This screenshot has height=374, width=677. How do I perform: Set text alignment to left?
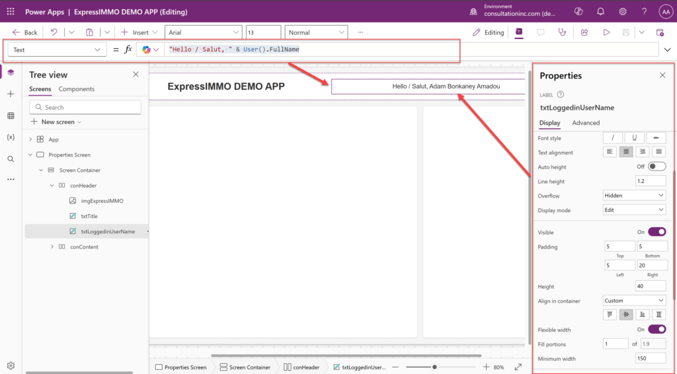[x=610, y=152]
